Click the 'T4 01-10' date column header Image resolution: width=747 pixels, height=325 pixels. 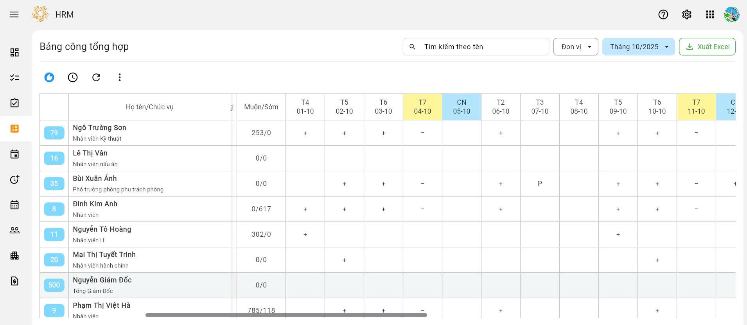pyautogui.click(x=305, y=107)
